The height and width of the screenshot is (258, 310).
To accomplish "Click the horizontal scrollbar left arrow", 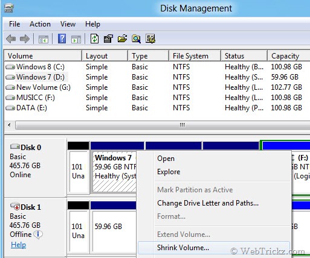I will (9, 125).
